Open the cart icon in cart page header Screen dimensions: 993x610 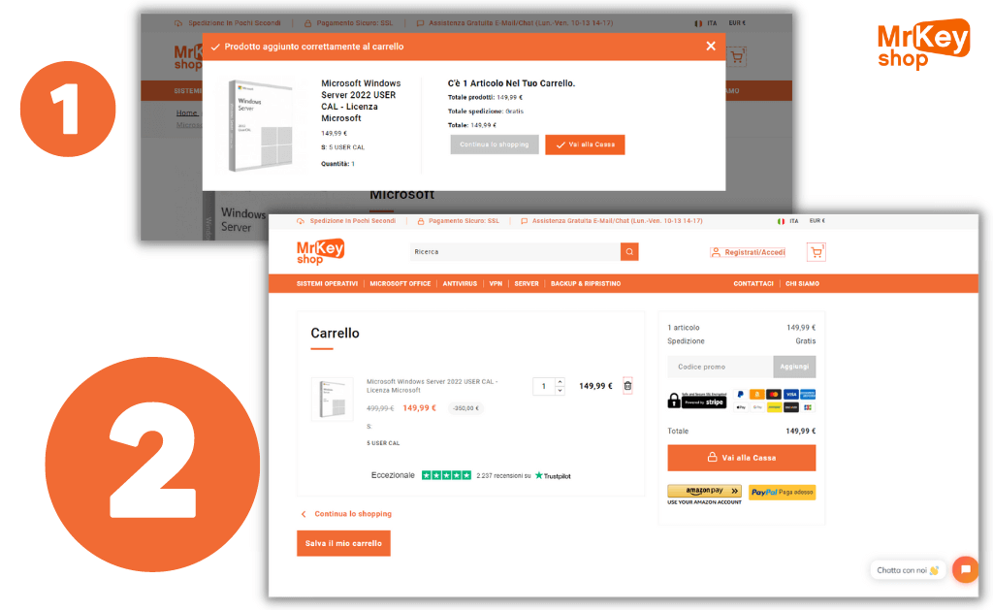click(817, 252)
